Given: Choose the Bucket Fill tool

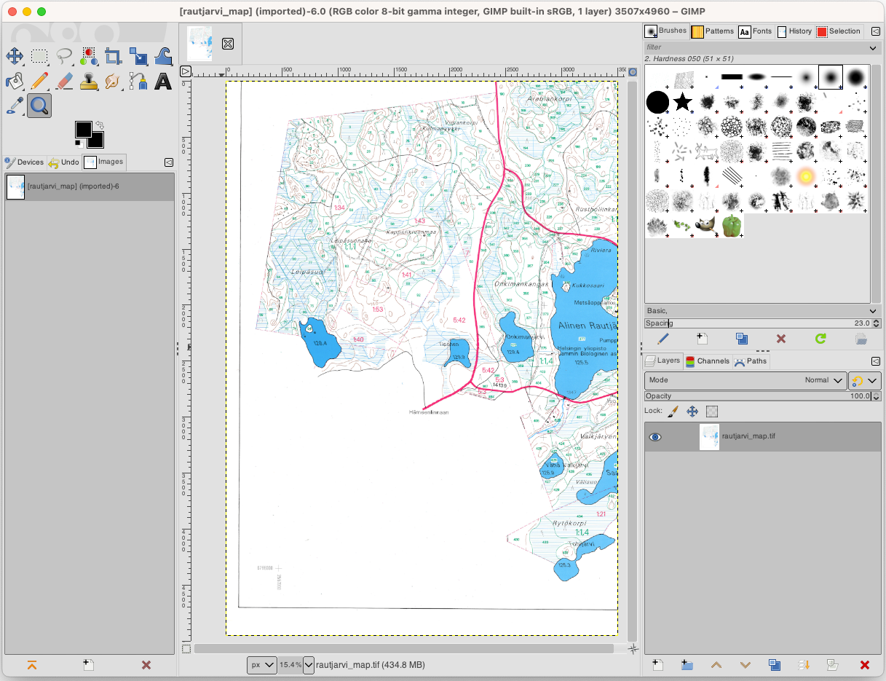Looking at the screenshot, I should point(15,82).
